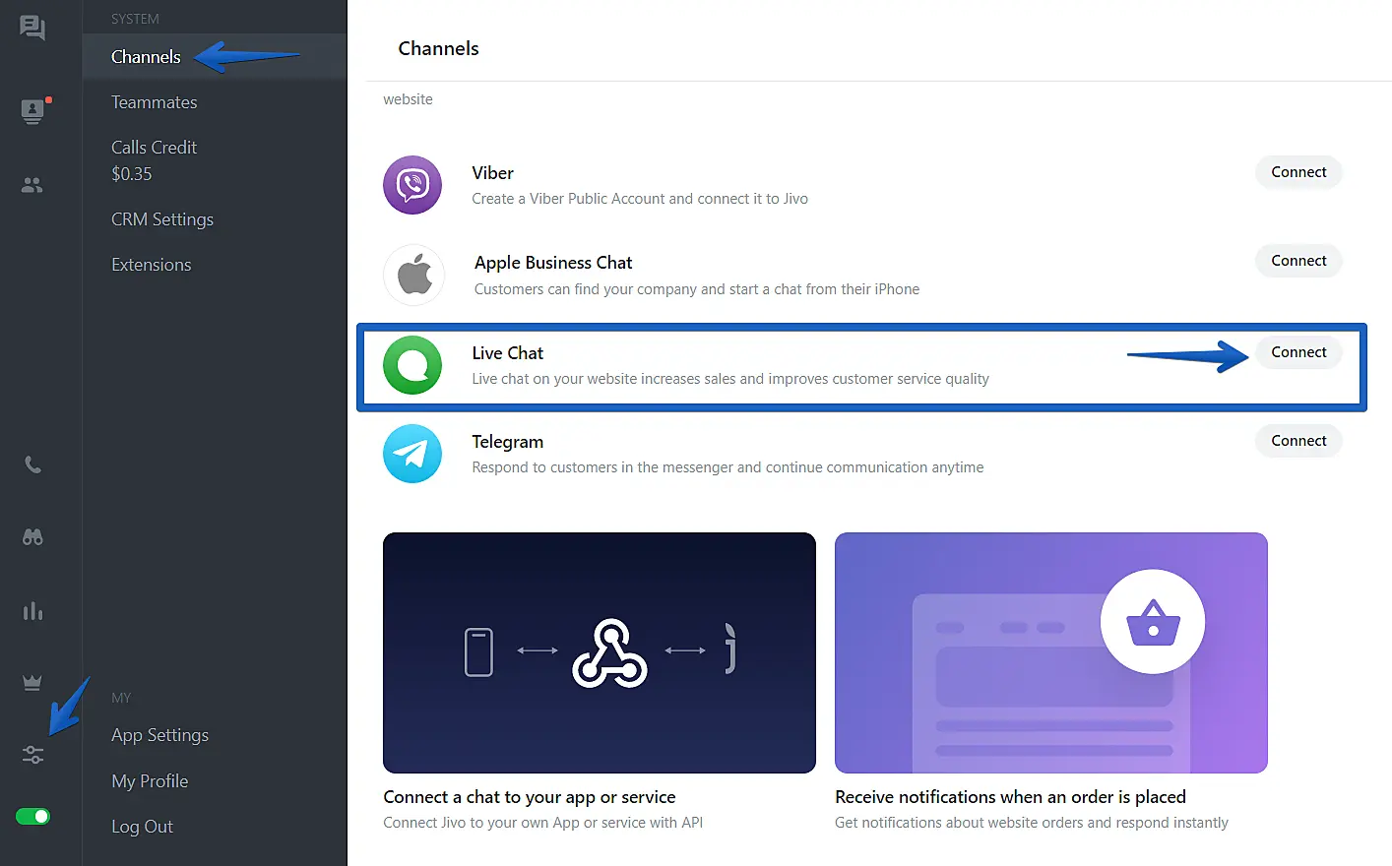Open the order notifications card image

coord(1051,652)
